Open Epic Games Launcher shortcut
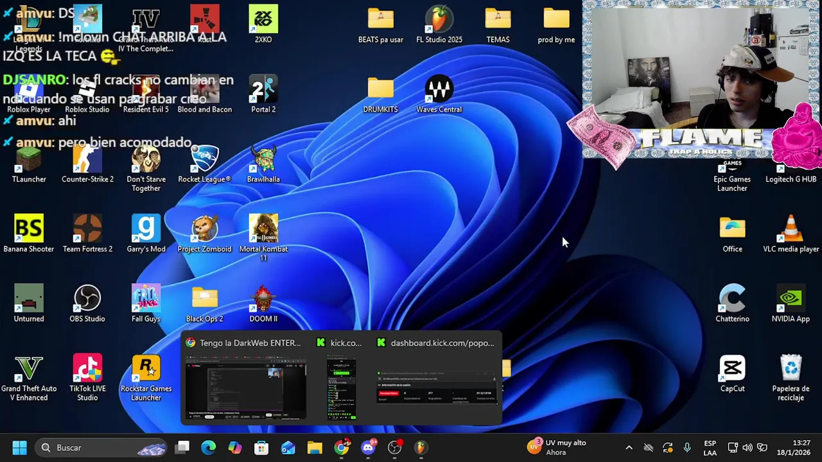This screenshot has height=462, width=822. (732, 176)
